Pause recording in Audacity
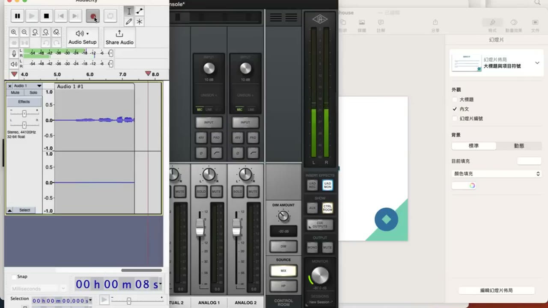548x308 pixels. coord(18,16)
